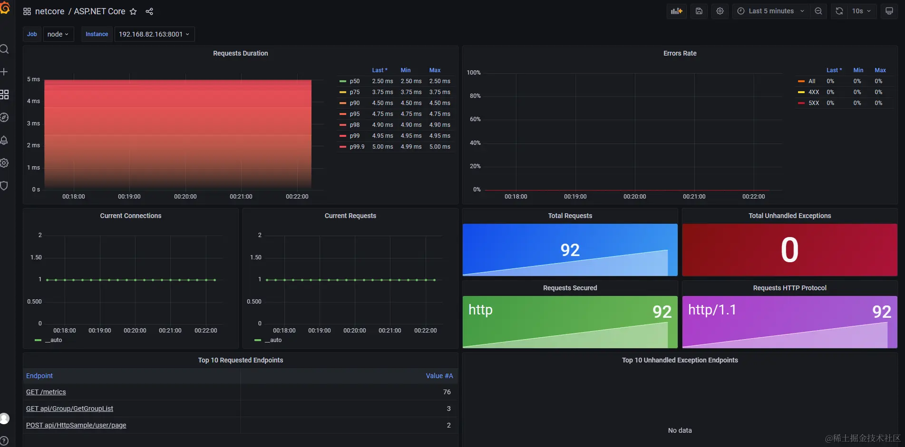
Task: Sort table by Endpoint column header
Action: (39, 376)
